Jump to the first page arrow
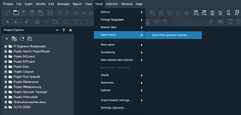 (76, 13)
